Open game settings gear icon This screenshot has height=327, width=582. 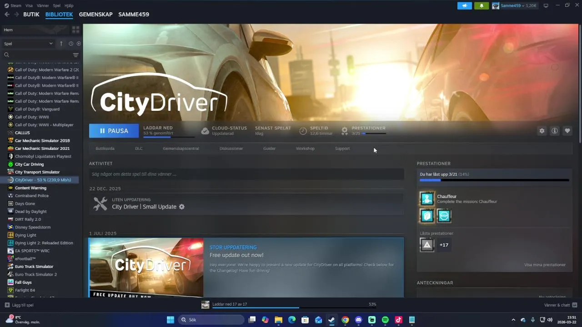point(542,131)
